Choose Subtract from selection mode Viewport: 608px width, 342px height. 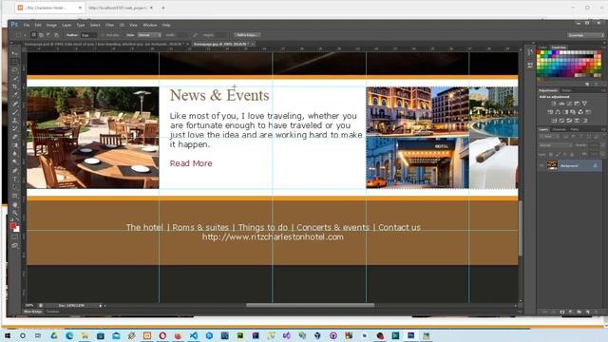[48, 35]
